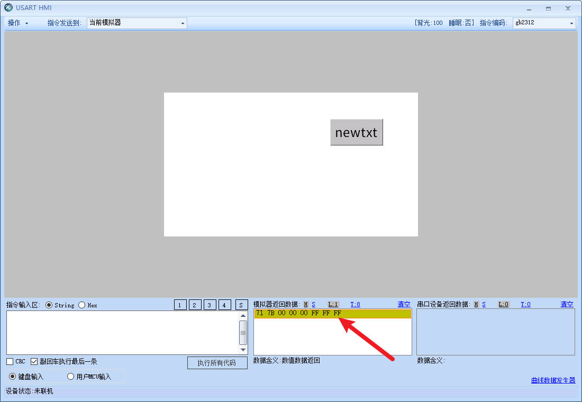Click the command input scrollbar thumb
The image size is (582, 402).
coord(243,332)
